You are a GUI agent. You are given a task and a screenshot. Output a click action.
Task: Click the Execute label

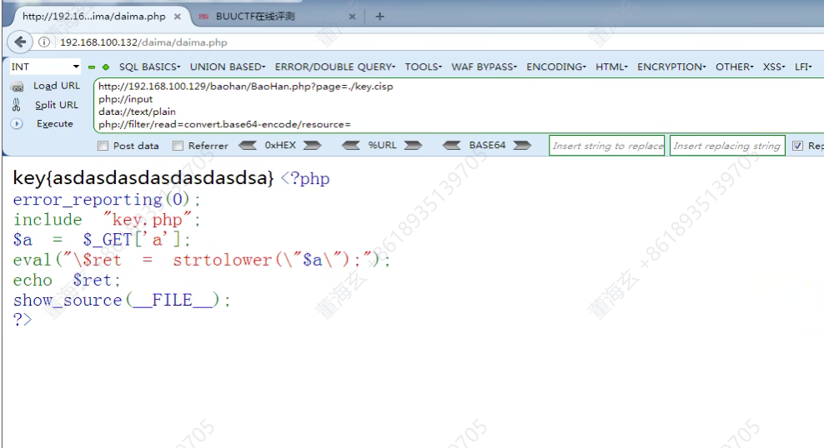[x=55, y=124]
